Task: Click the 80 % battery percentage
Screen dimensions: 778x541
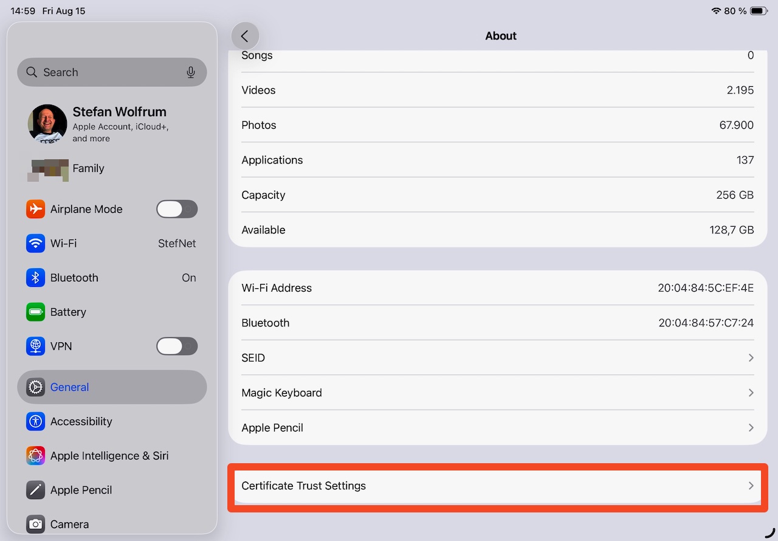Action: (735, 11)
